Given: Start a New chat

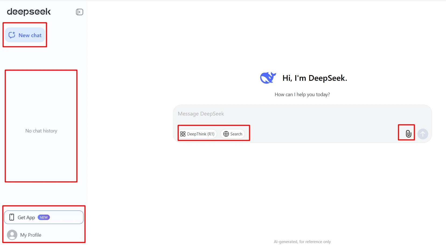Looking at the screenshot, I should pos(25,35).
